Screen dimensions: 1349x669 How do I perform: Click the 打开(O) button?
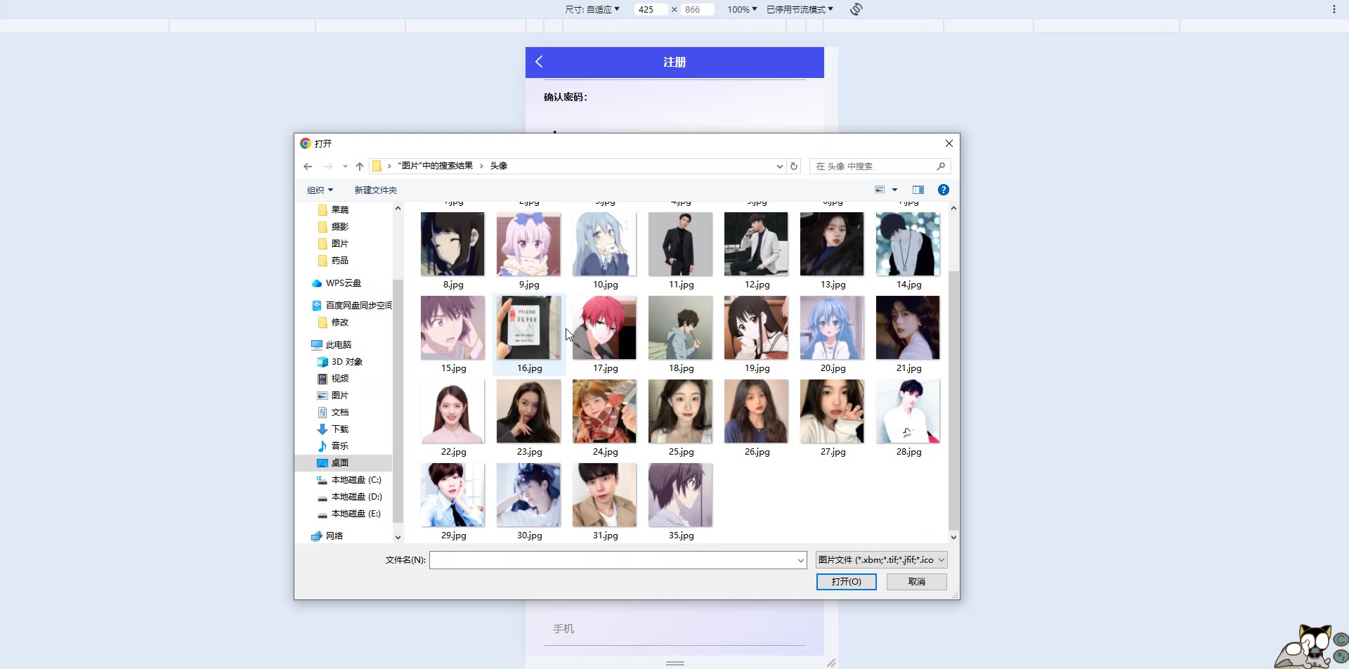[x=846, y=582]
